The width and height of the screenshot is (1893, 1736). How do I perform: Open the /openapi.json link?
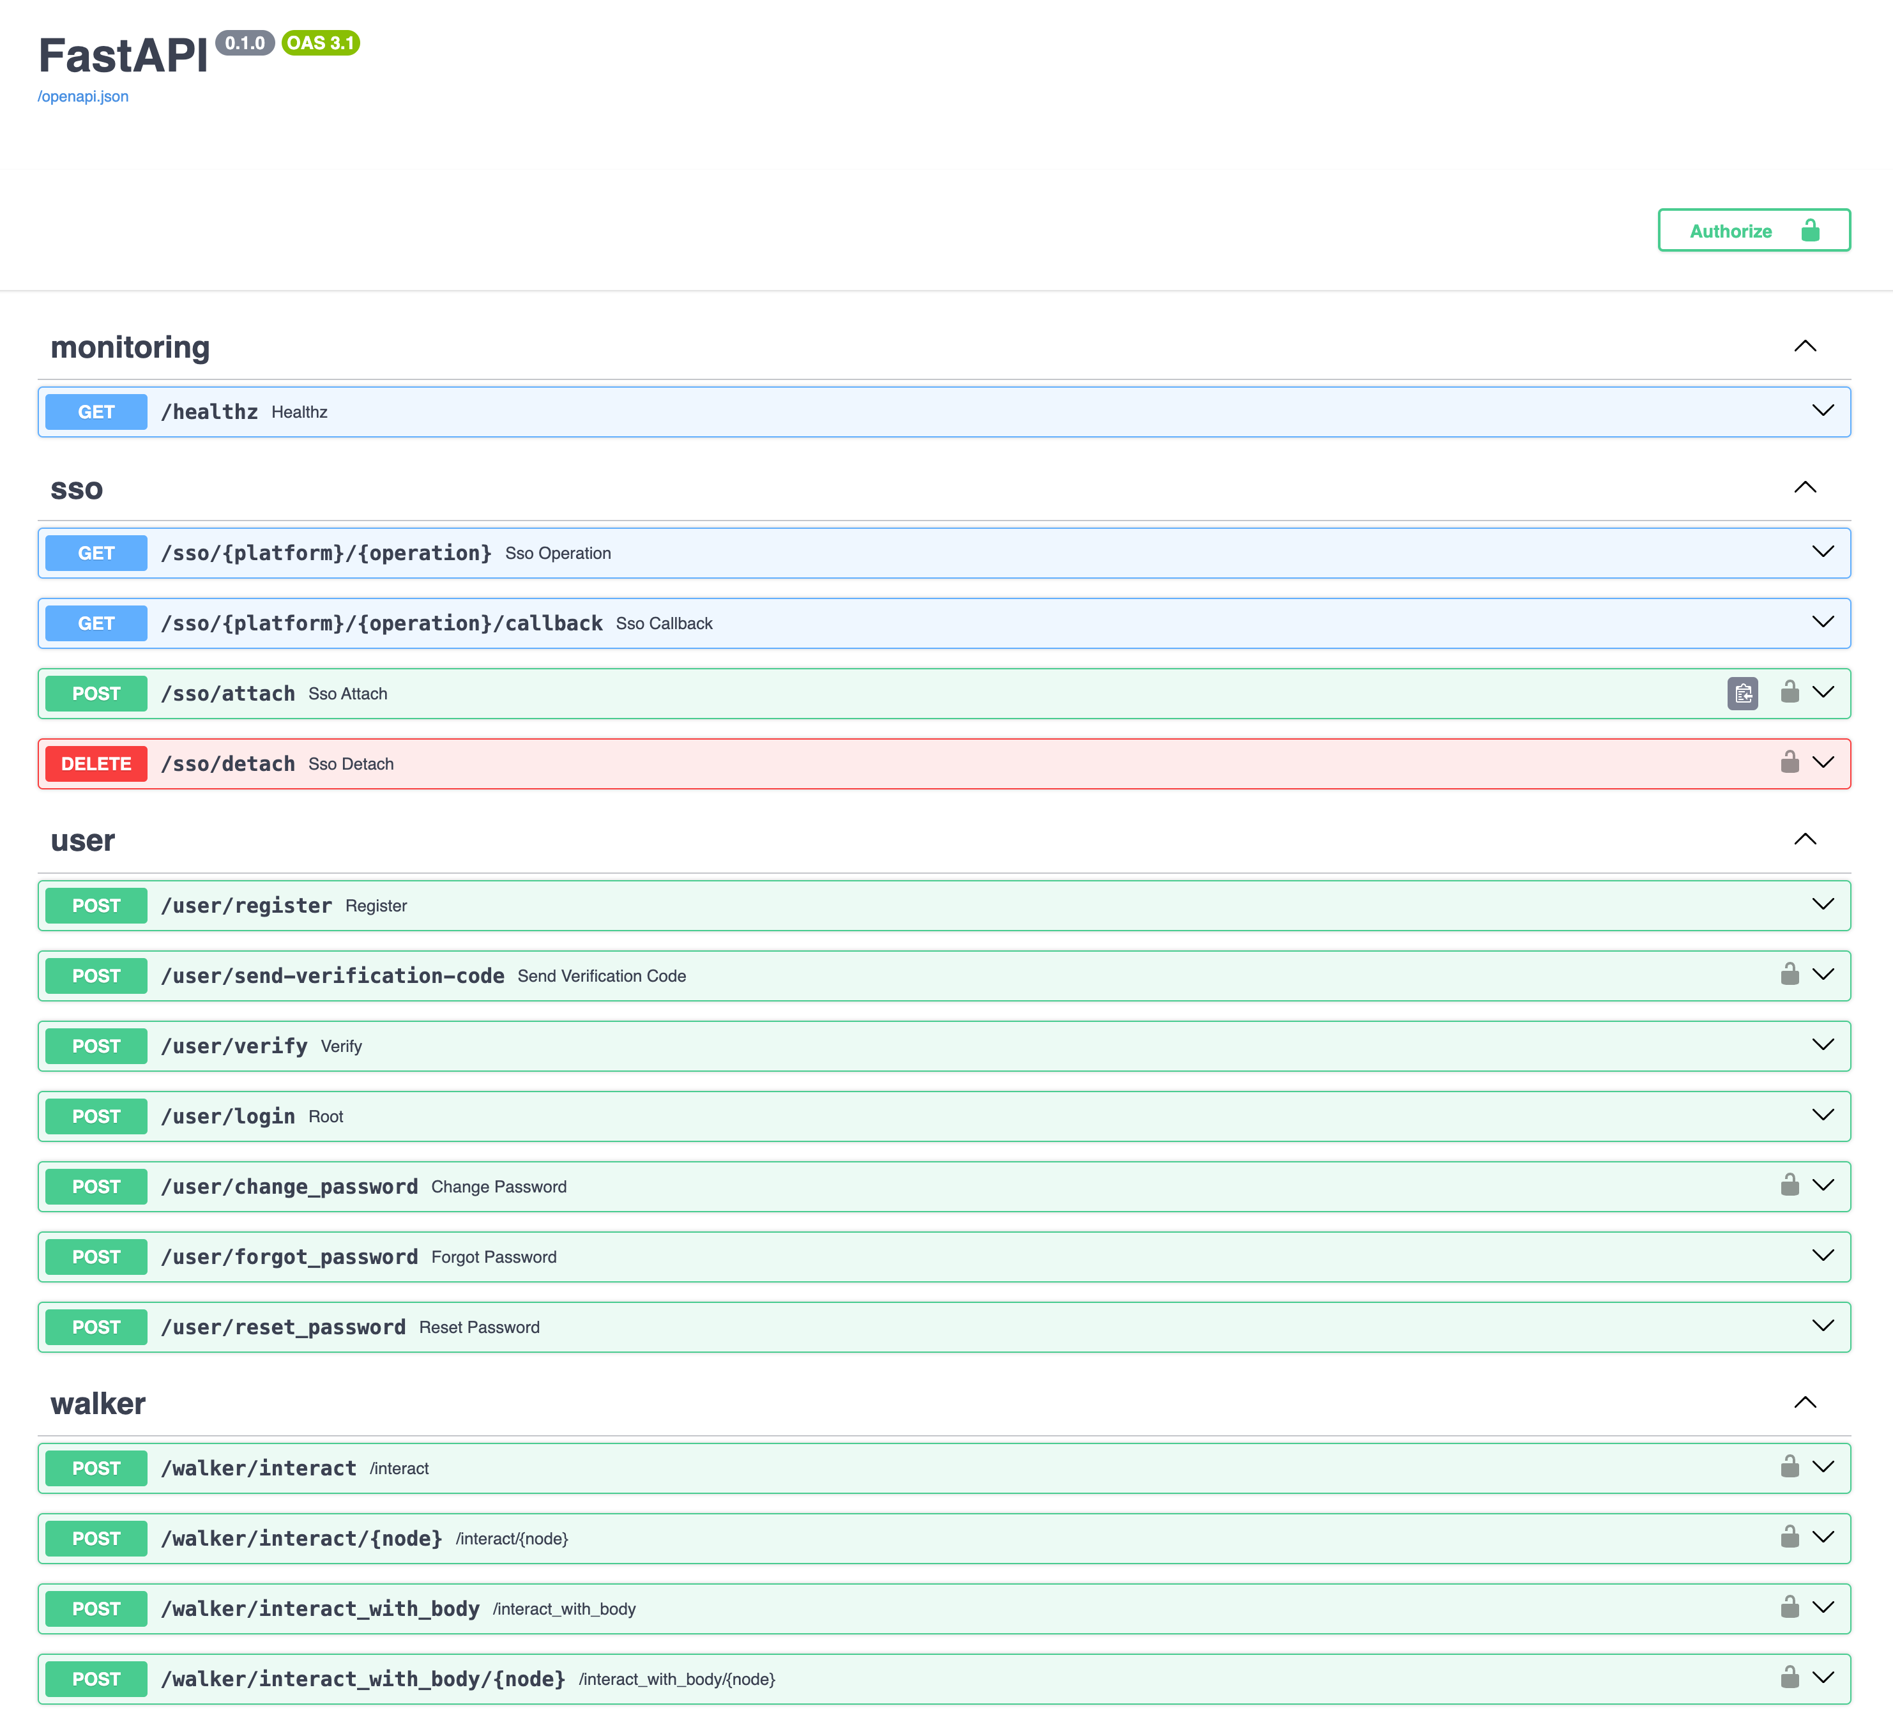(x=82, y=96)
